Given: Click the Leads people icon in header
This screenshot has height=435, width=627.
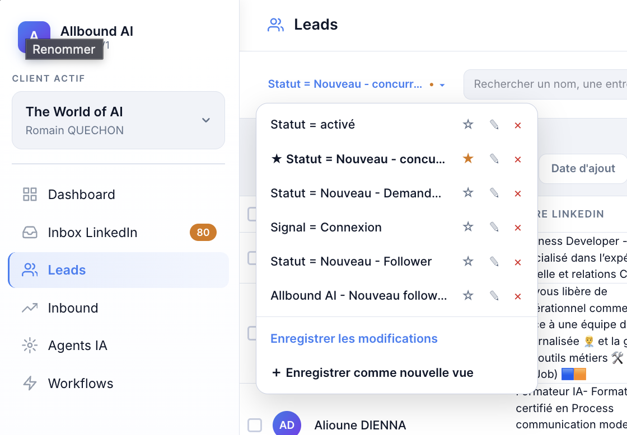Looking at the screenshot, I should click(x=275, y=25).
